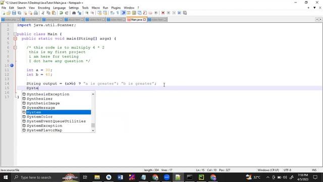Open the Document Map panel icon

coord(134,13)
